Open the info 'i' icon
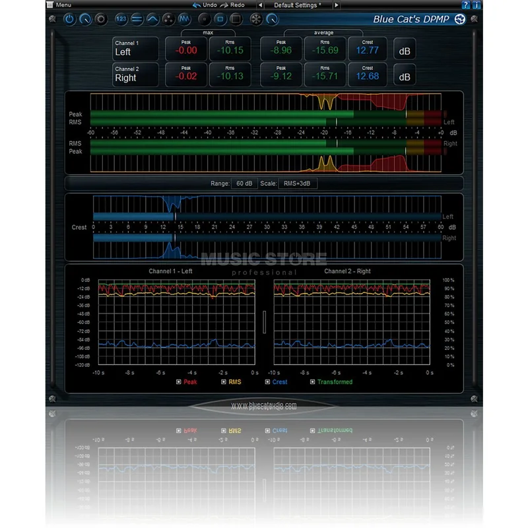Viewport: 528px width, 528px height. point(477,5)
